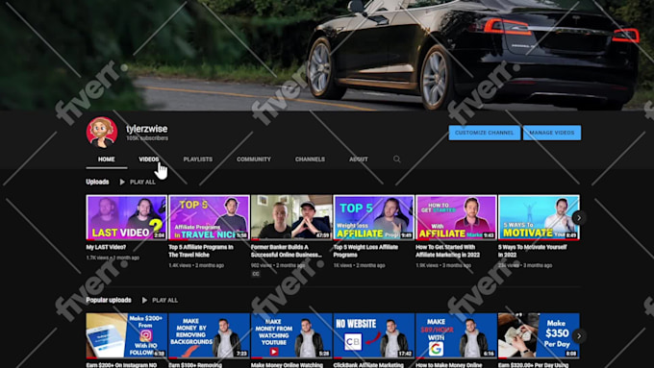The height and width of the screenshot is (368, 654).
Task: Go to the Community tab
Action: tap(254, 159)
